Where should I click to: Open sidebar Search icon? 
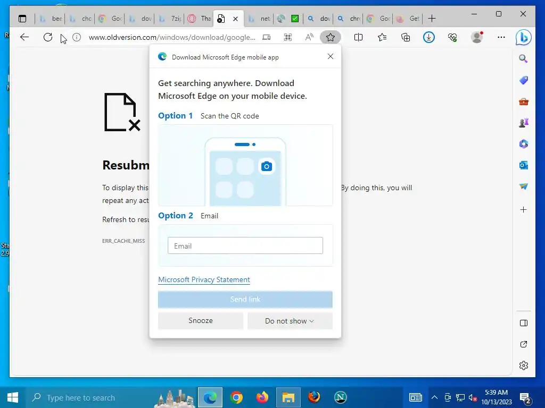524,58
